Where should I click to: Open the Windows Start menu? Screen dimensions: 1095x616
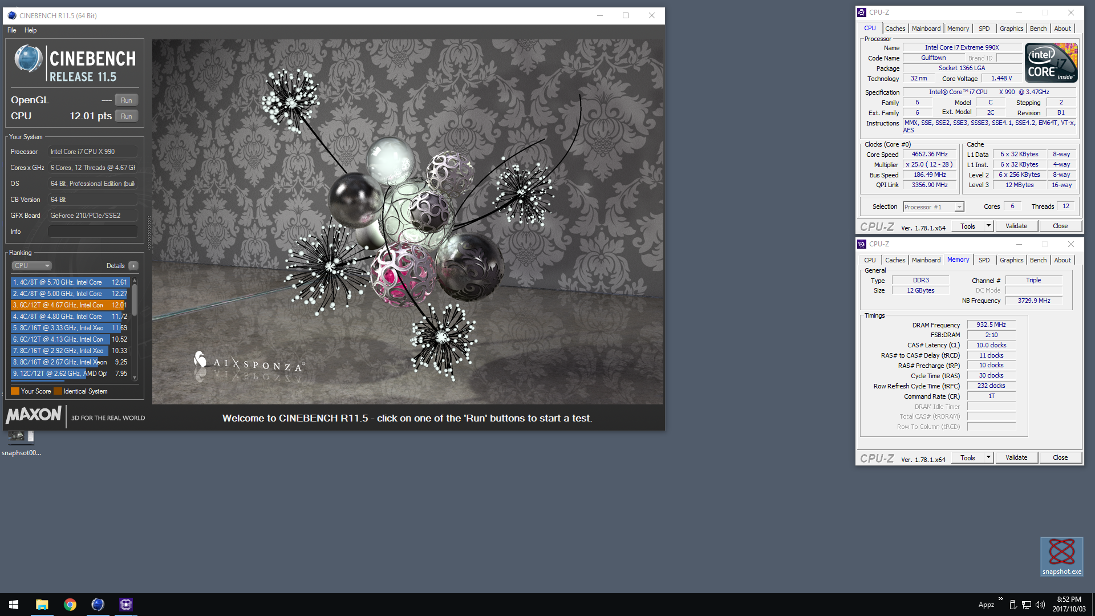click(14, 605)
